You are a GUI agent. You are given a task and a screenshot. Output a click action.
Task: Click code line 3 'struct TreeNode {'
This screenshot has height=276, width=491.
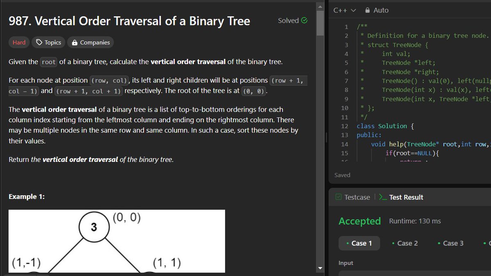(398, 45)
